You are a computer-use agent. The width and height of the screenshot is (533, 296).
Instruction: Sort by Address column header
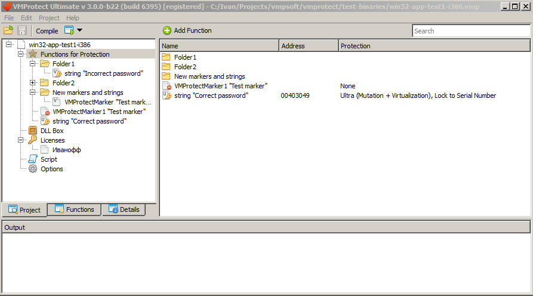(309, 46)
